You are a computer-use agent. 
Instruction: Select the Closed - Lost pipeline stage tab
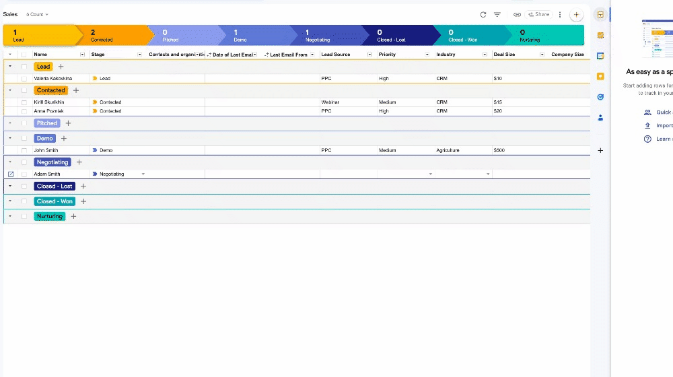coord(401,35)
